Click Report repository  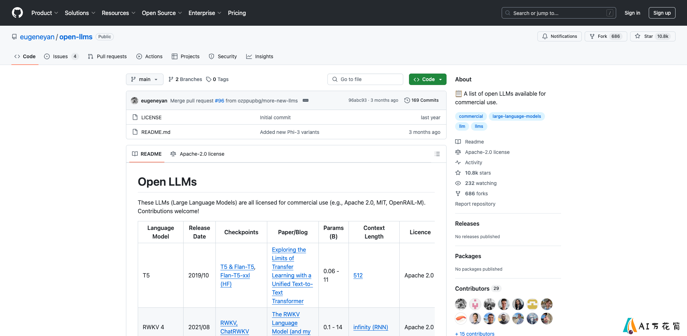point(475,204)
